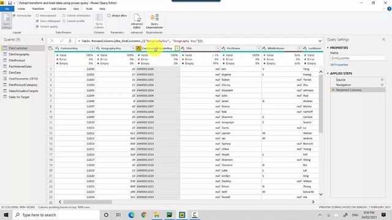Click the table corner menu icon
The width and height of the screenshot is (392, 220).
tap(50, 48)
